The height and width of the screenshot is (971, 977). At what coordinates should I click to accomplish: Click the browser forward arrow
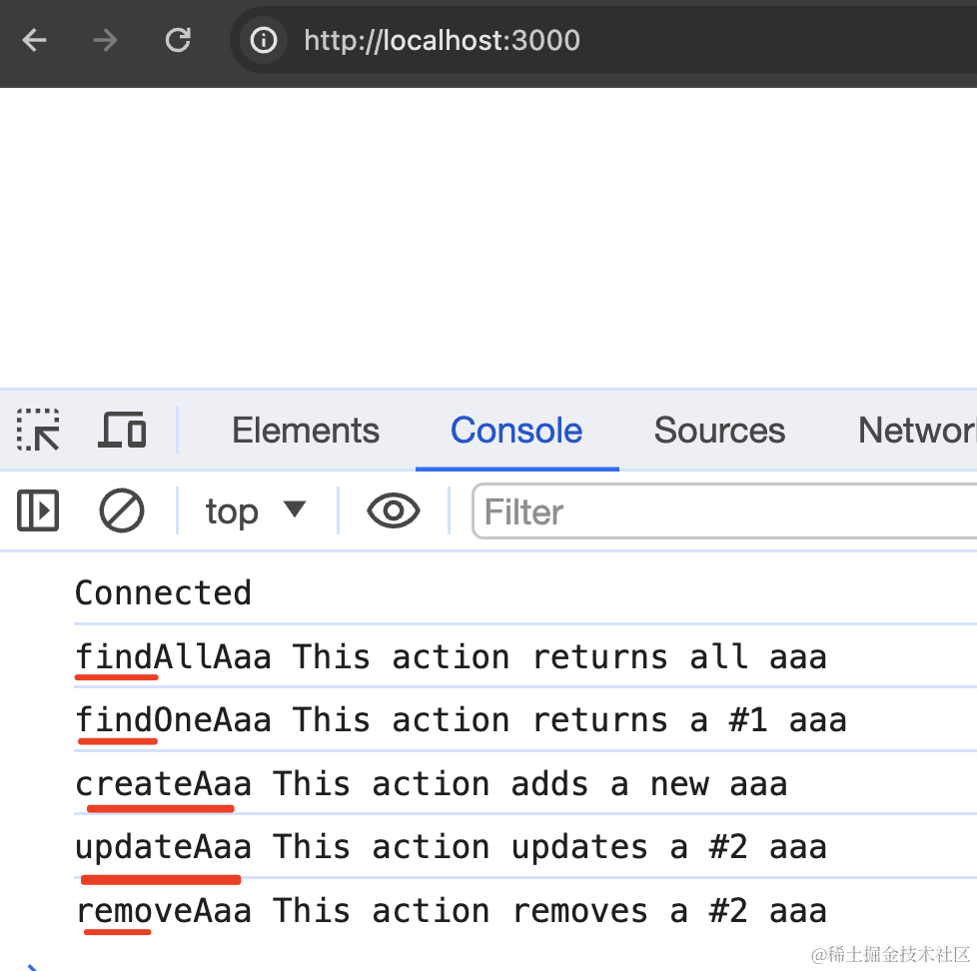pos(105,40)
